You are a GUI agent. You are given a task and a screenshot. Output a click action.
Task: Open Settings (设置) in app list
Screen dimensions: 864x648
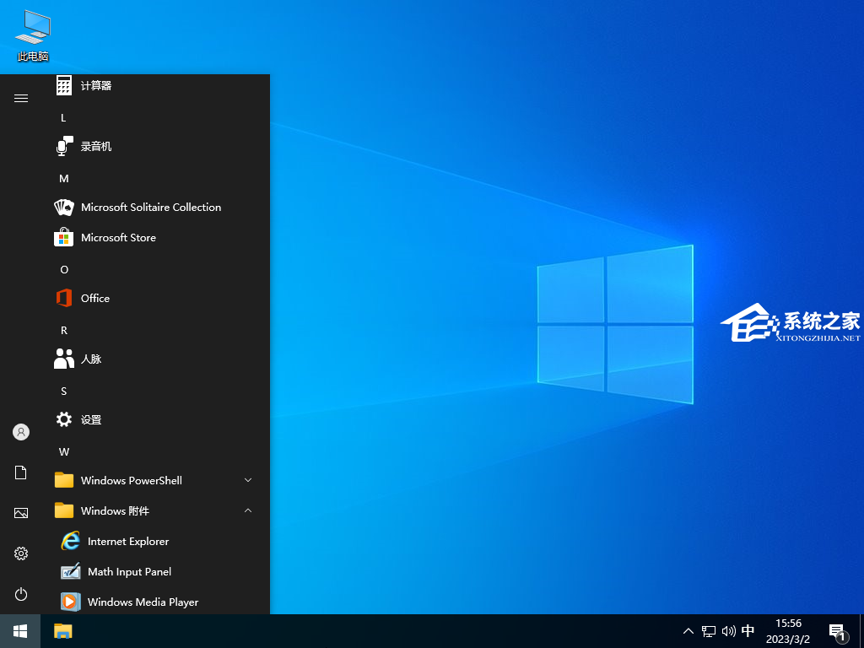pos(90,419)
